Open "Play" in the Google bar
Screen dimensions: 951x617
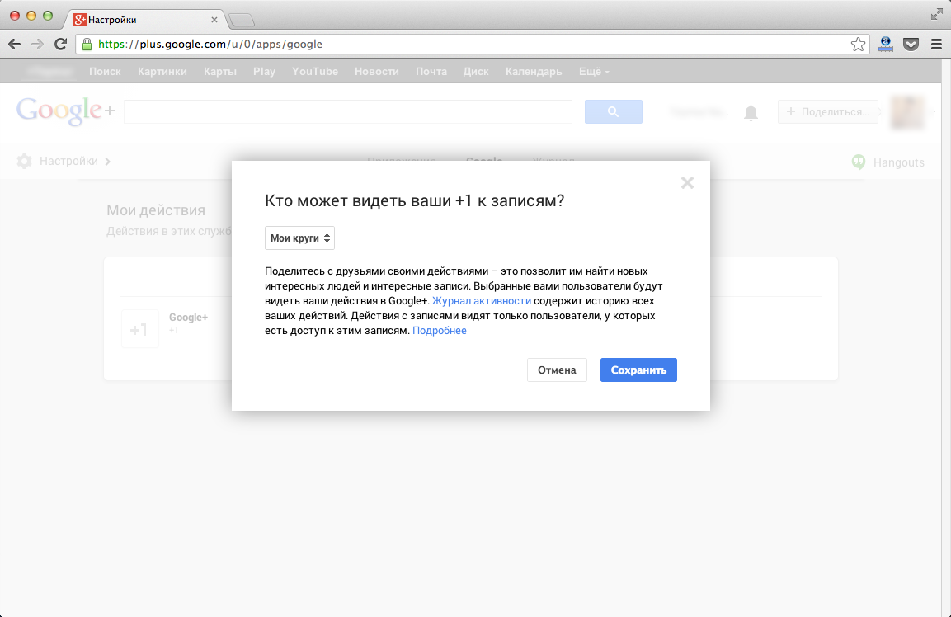265,72
